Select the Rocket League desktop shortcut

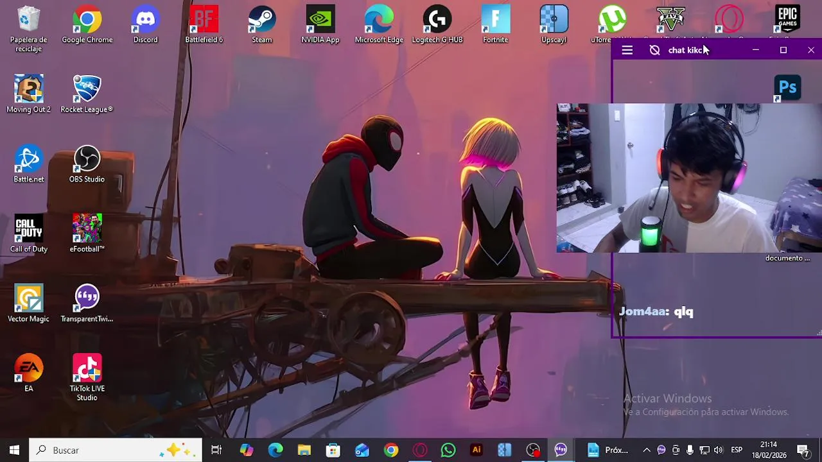(87, 95)
